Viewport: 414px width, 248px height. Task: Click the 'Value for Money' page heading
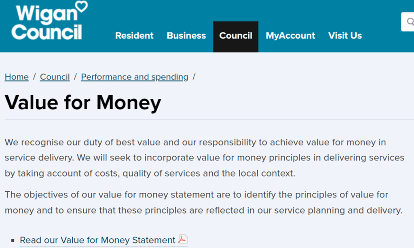83,102
